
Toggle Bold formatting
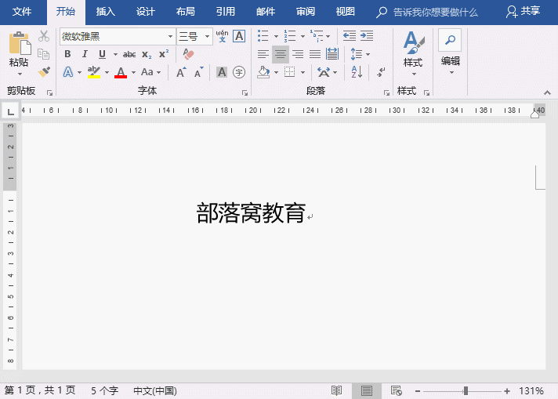coord(67,54)
